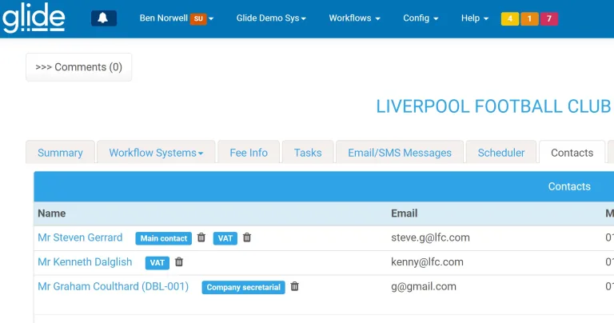This screenshot has width=614, height=323.
Task: Open Workflow Systems tab dropdown
Action: pyautogui.click(x=156, y=152)
